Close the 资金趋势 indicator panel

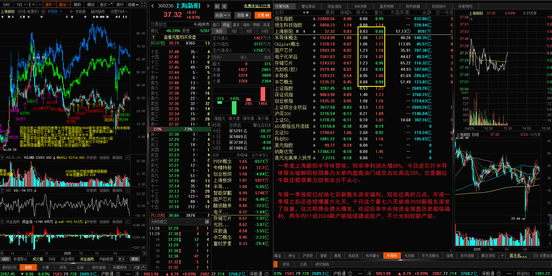point(127,222)
